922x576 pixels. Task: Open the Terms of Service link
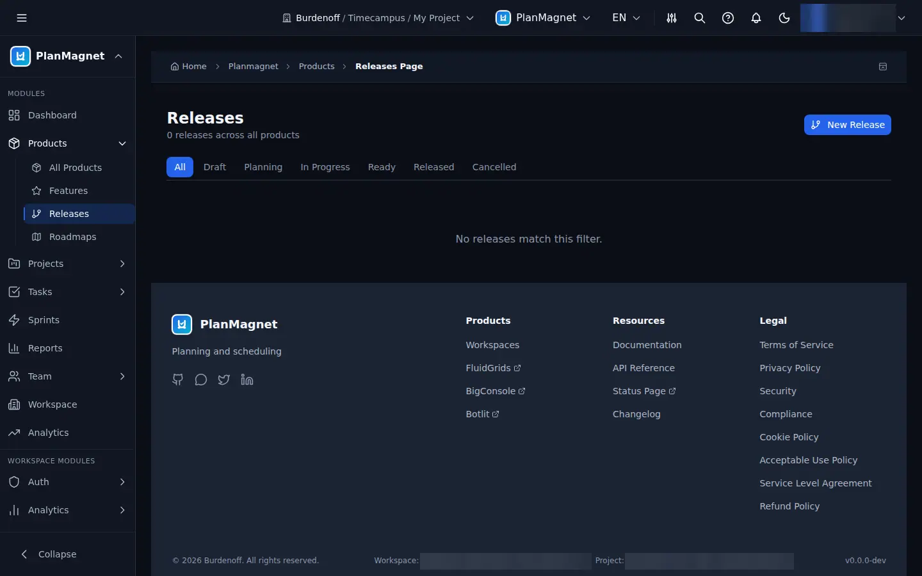click(797, 345)
